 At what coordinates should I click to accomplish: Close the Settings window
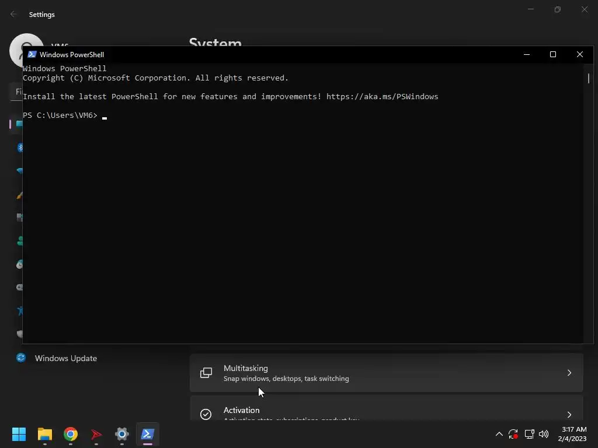[584, 9]
